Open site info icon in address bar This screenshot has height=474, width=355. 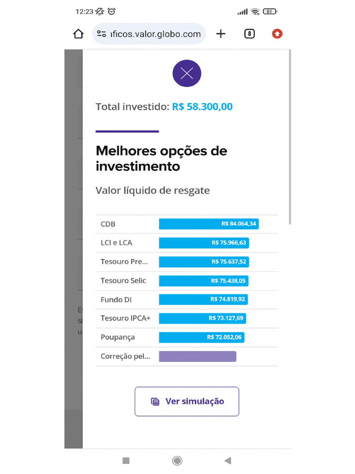click(x=102, y=34)
